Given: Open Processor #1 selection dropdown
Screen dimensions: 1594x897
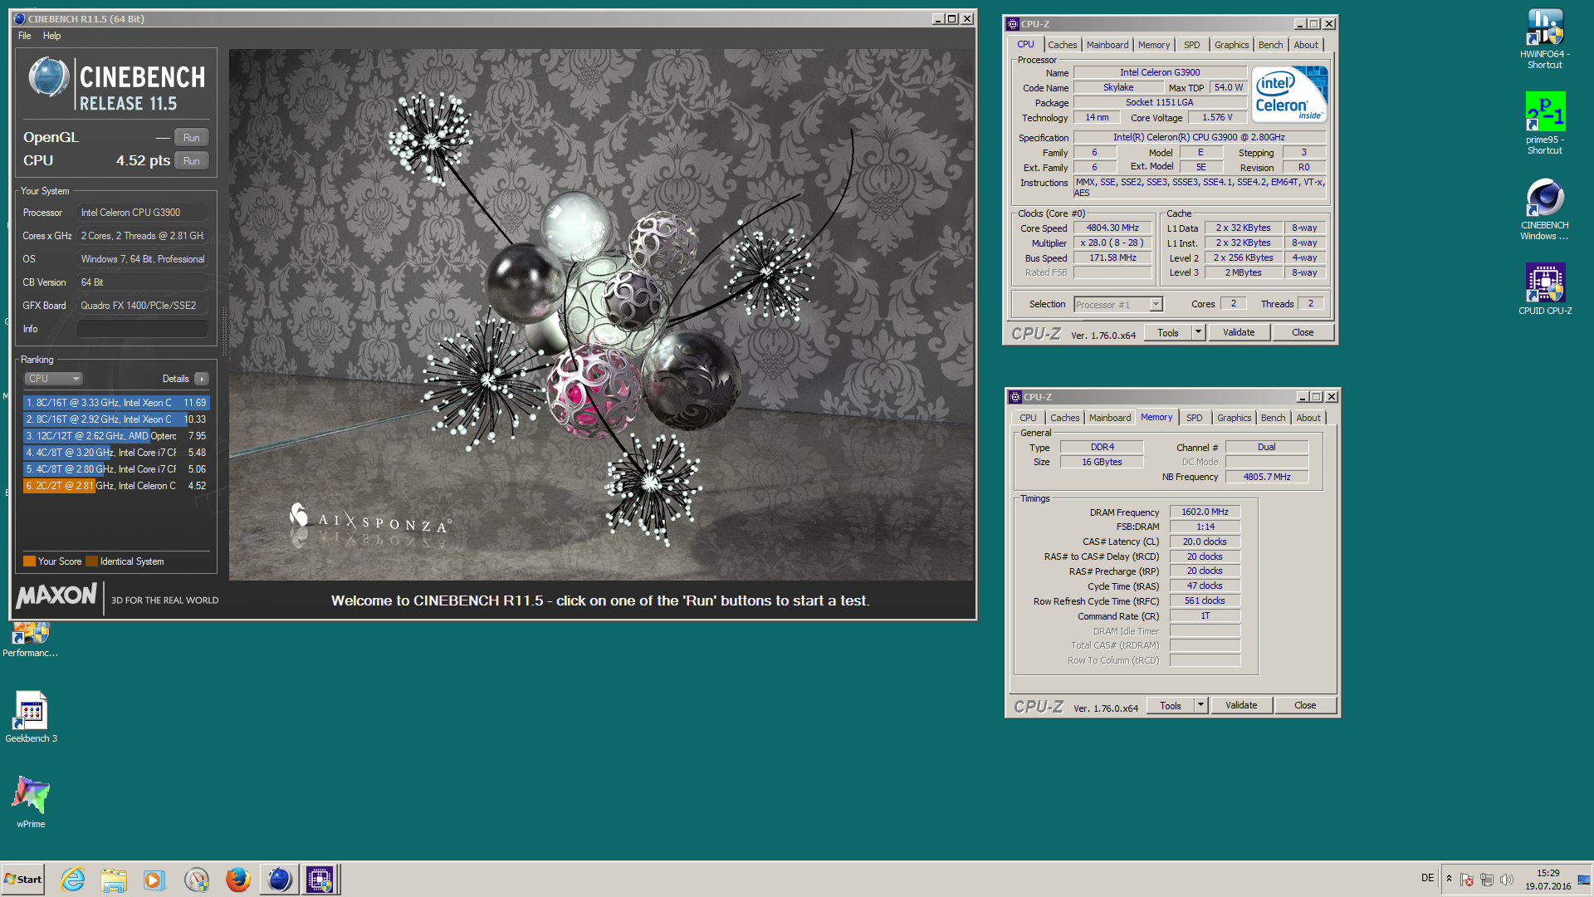Looking at the screenshot, I should 1117,305.
